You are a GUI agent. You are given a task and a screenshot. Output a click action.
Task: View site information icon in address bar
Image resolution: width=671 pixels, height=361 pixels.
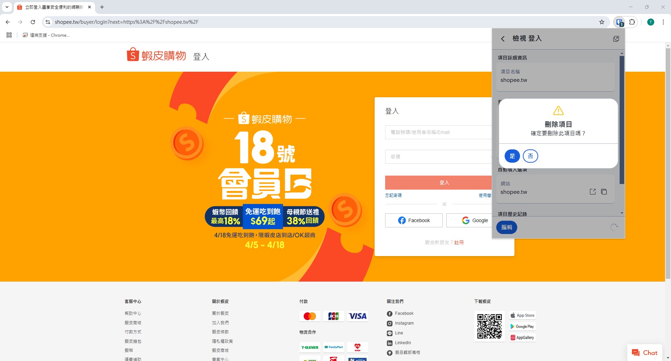[48, 22]
